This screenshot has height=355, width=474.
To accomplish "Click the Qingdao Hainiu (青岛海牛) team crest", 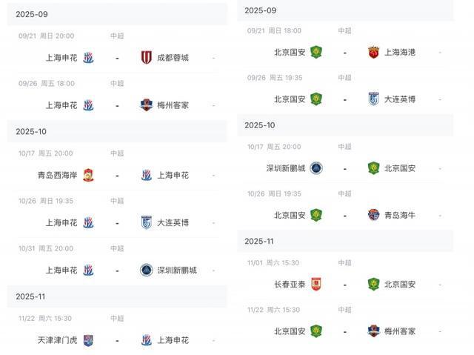I will coord(373,215).
